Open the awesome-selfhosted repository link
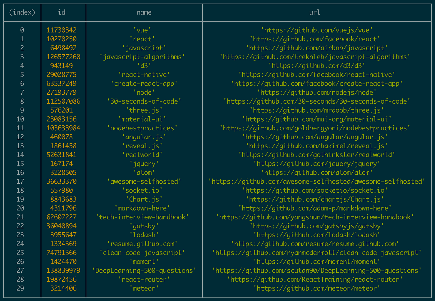This screenshot has width=435, height=301. coord(315,181)
